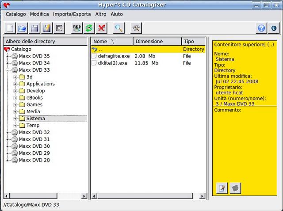Sort list by Nome column header
Viewport: 283px width, 211px height.
[x=112, y=41]
